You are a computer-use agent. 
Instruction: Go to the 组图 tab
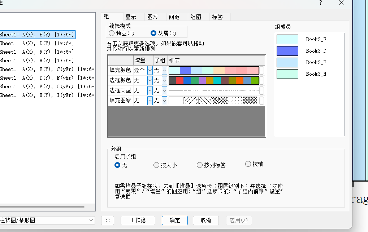click(199, 17)
